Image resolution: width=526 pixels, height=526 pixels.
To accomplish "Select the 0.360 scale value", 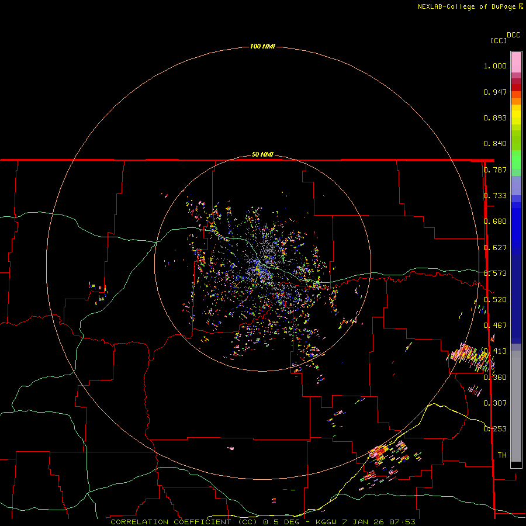I will (x=495, y=378).
